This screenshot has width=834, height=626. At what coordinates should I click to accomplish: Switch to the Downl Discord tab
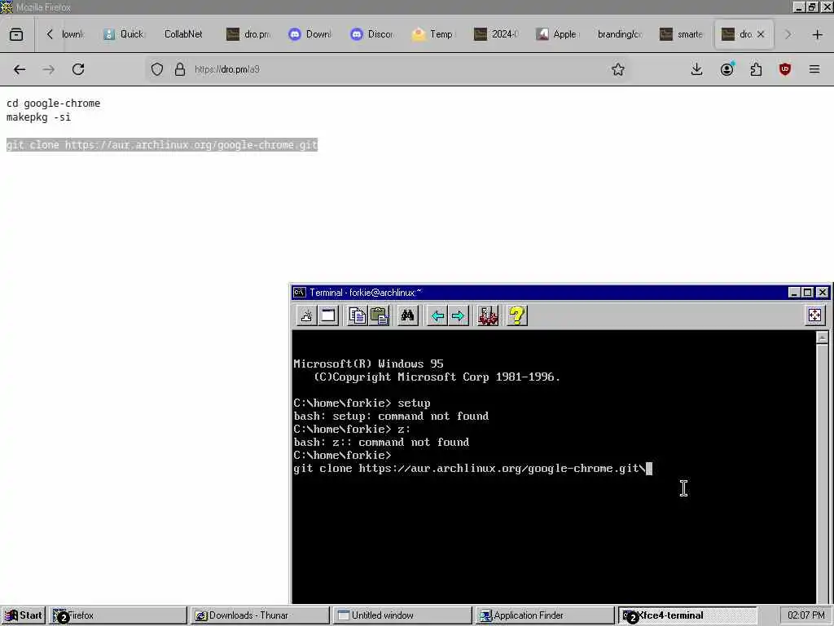(310, 34)
